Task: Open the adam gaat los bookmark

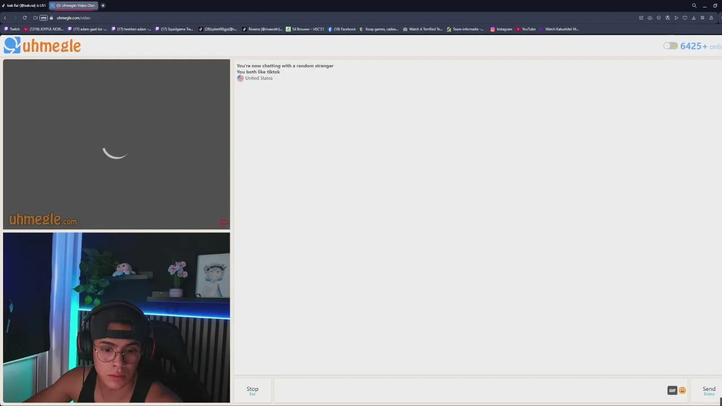Action: point(87,29)
